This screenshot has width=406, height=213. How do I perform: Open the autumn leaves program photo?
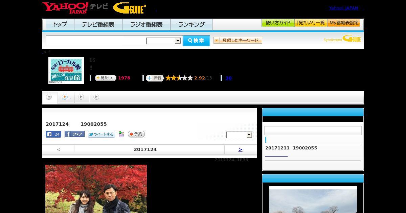pos(96,189)
